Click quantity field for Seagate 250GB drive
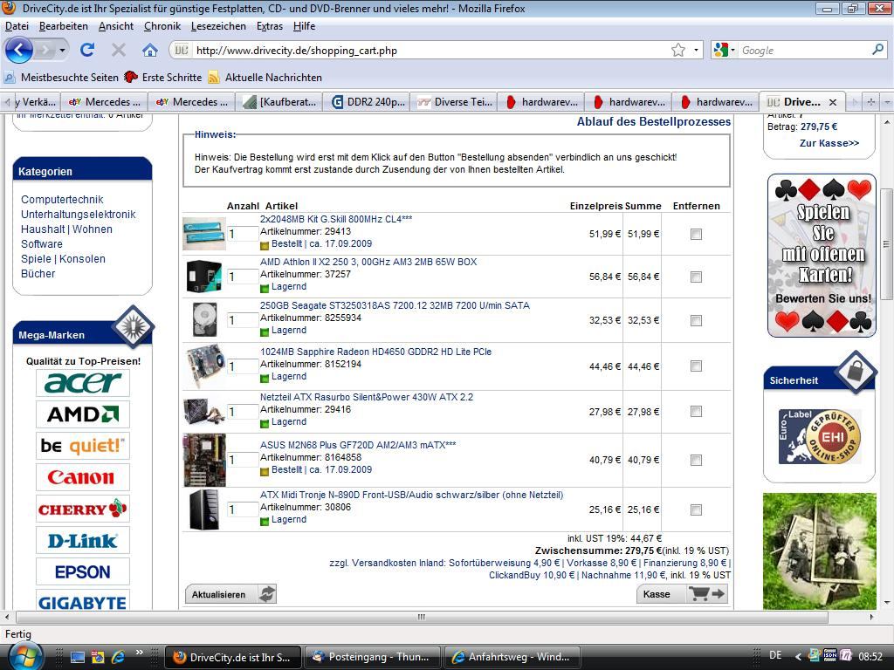 tap(243, 320)
